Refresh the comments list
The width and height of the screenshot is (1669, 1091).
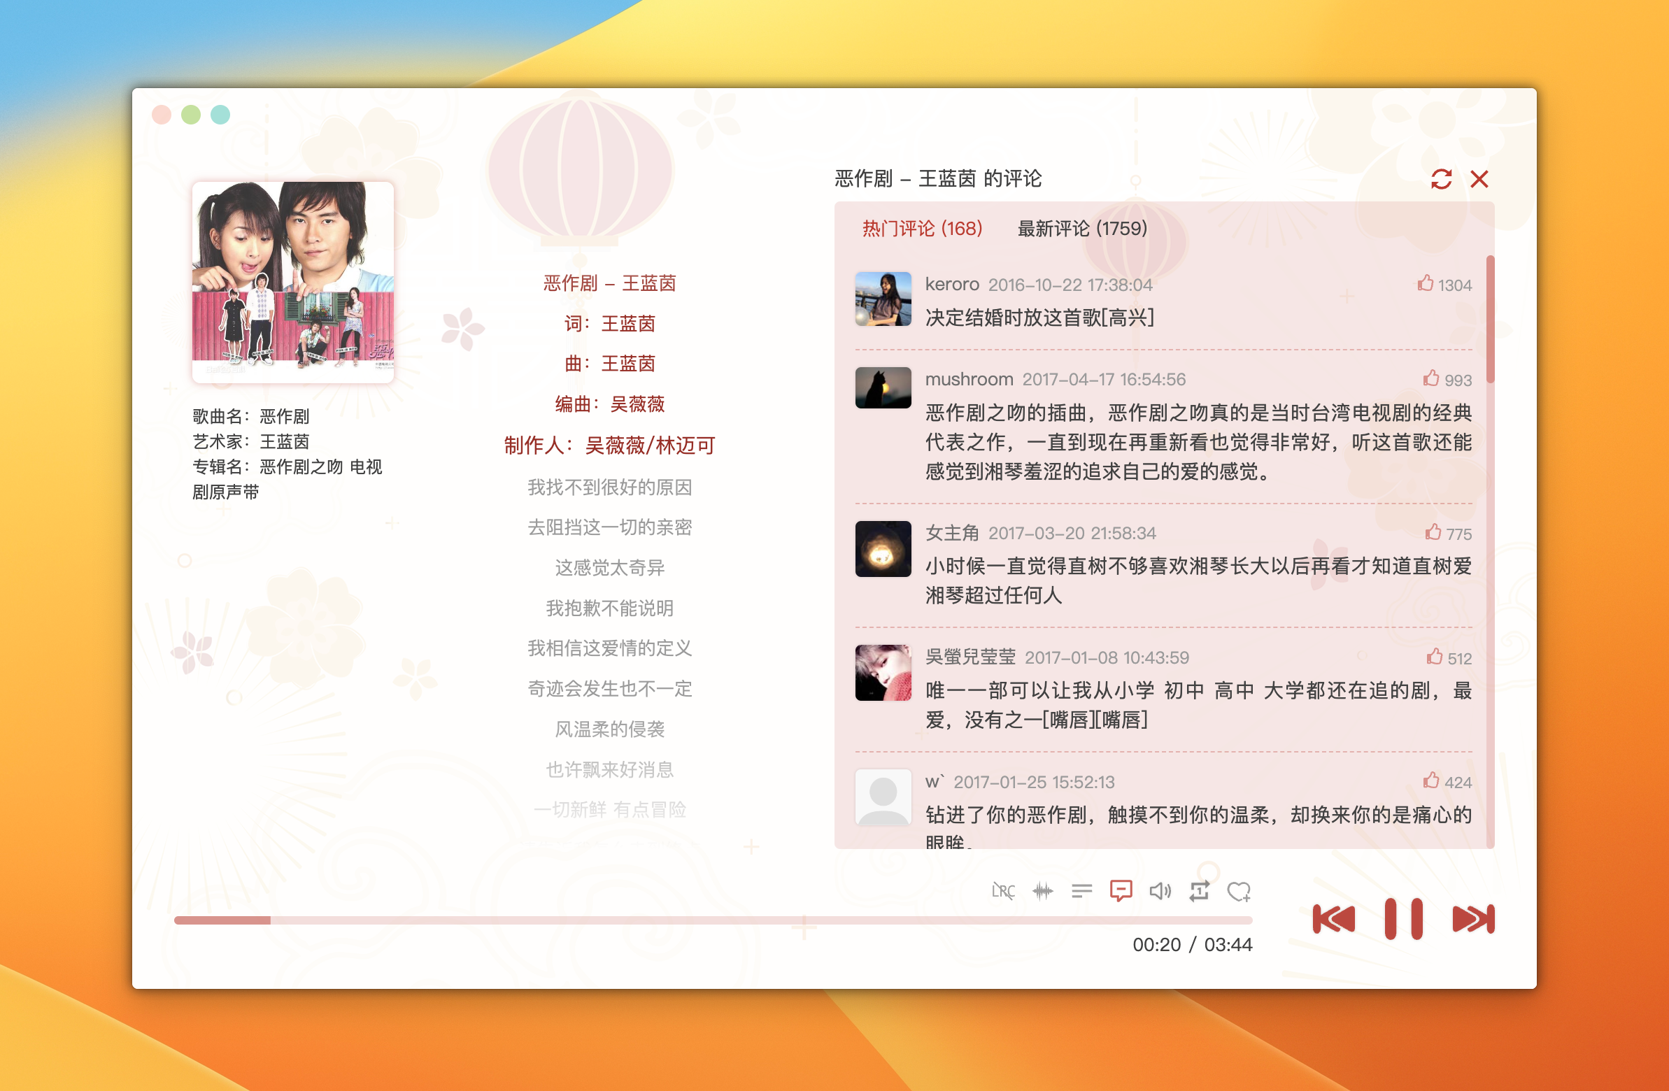[1441, 180]
